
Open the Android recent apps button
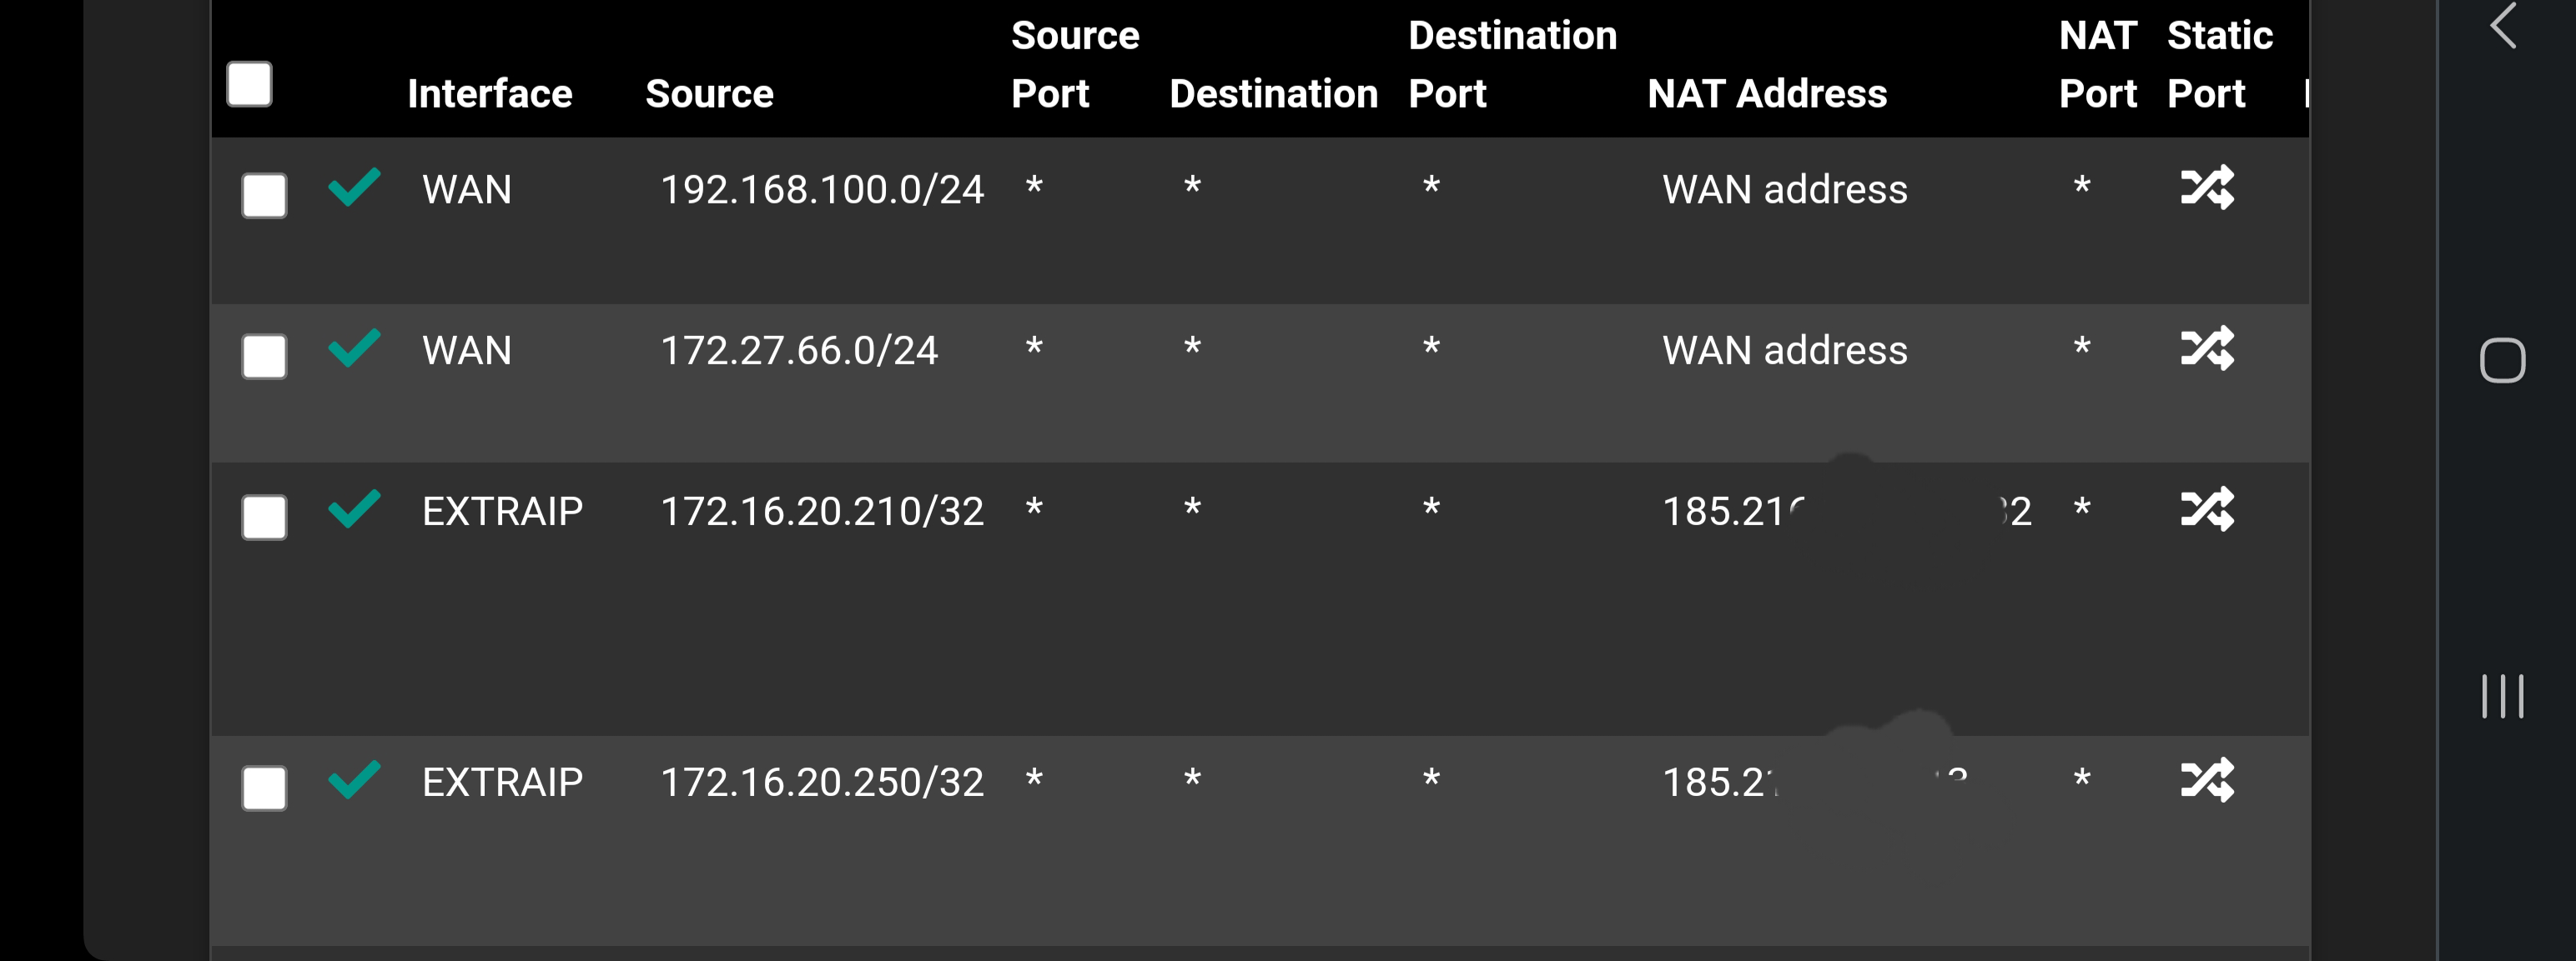click(x=2503, y=696)
